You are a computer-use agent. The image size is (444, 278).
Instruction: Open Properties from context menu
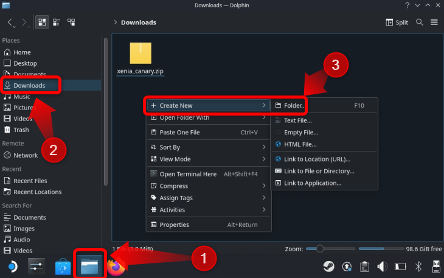[x=209, y=224]
